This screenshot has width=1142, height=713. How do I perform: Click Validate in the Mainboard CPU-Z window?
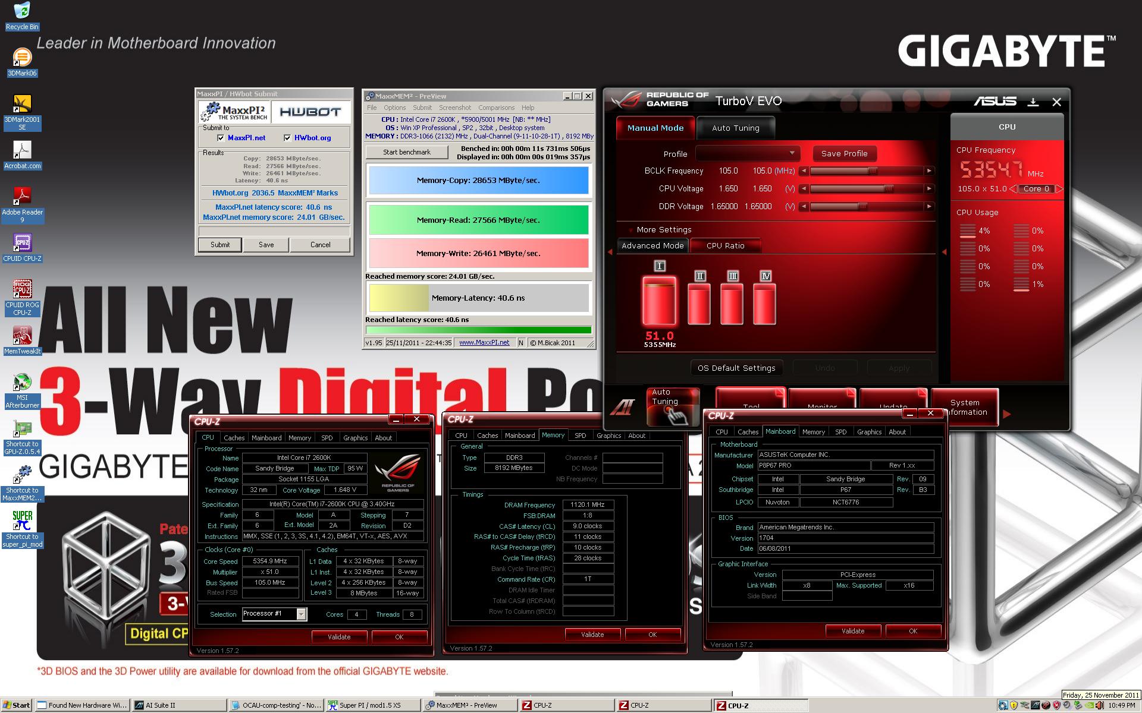(x=853, y=631)
